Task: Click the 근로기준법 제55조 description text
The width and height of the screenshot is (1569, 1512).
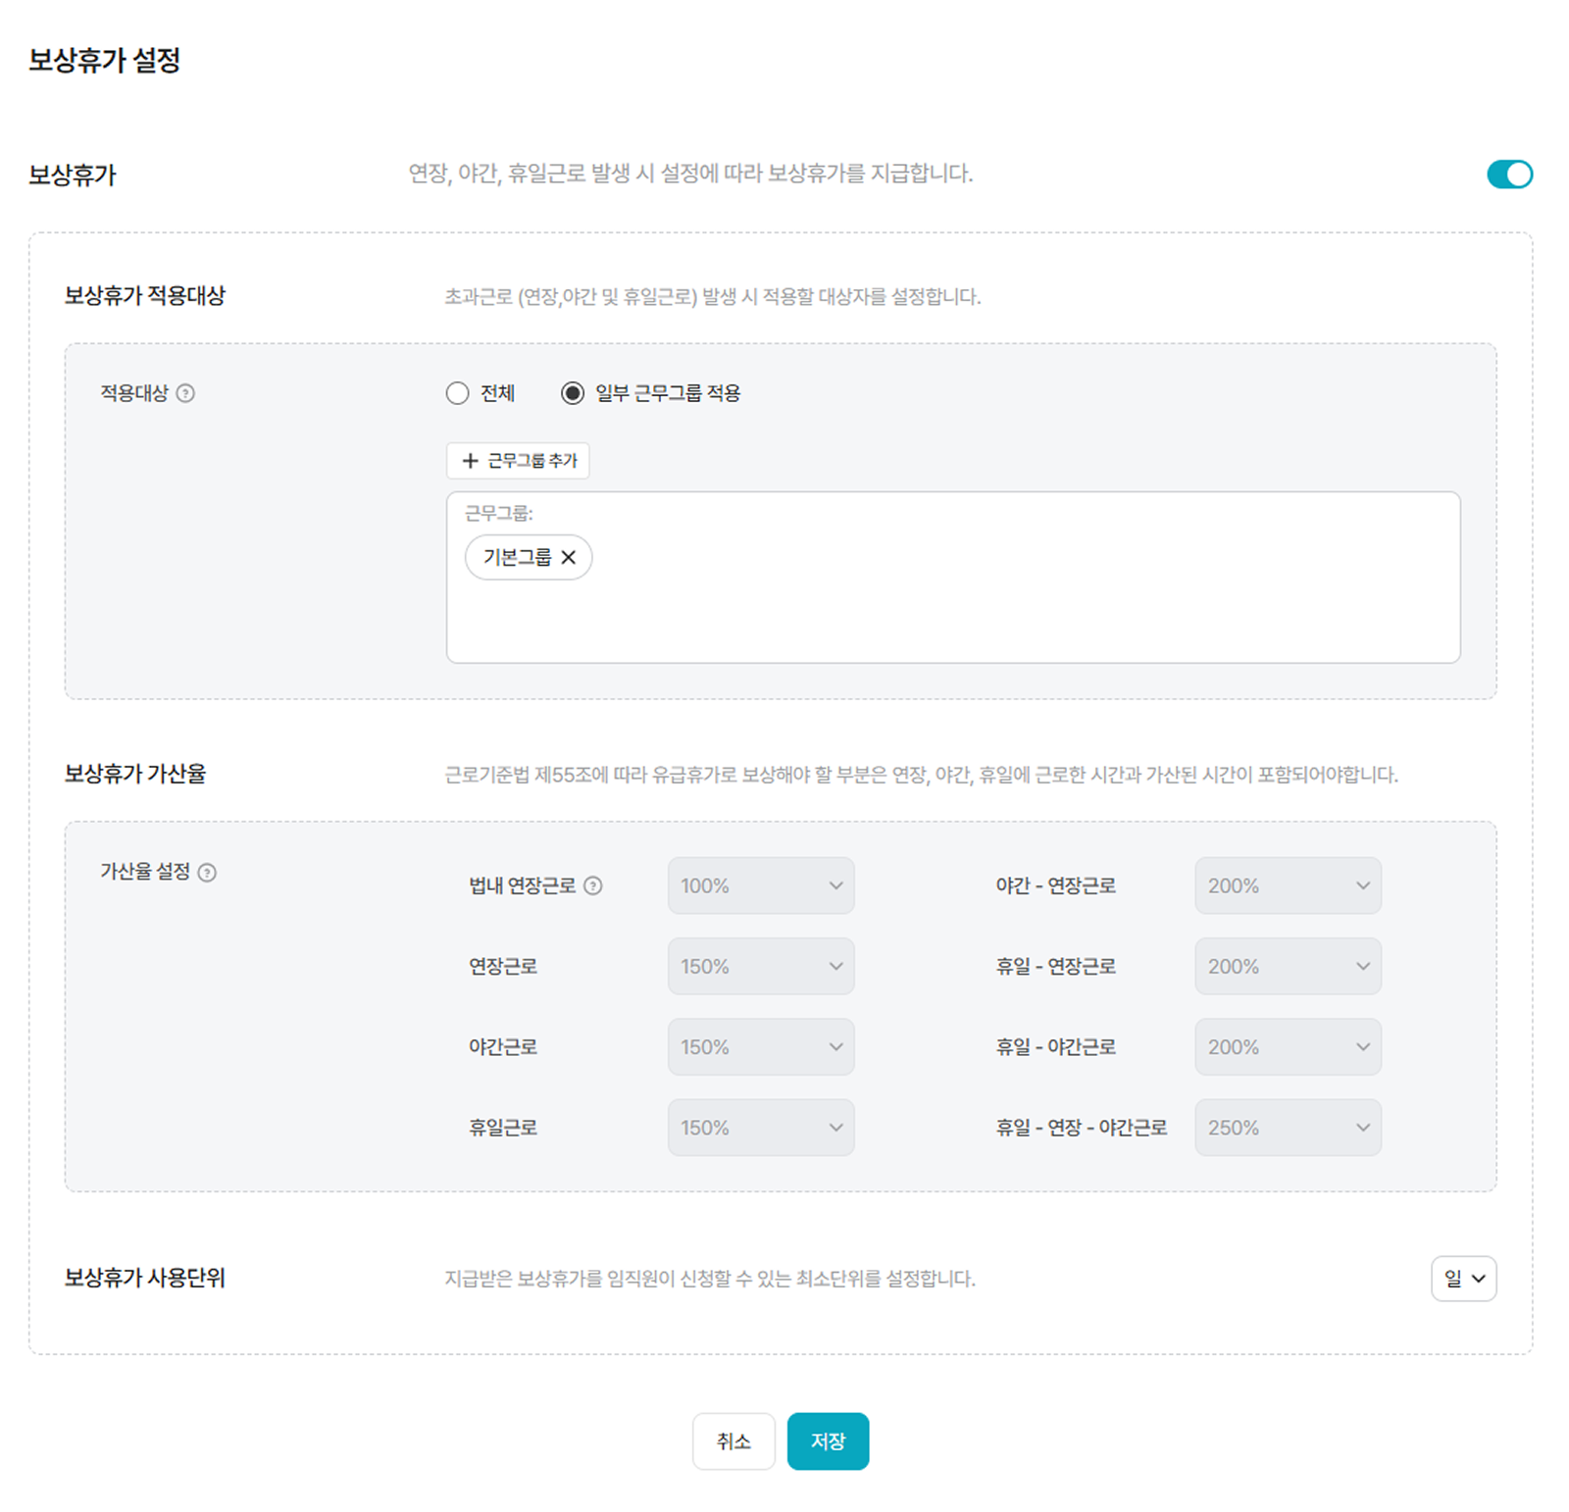Action: [921, 776]
